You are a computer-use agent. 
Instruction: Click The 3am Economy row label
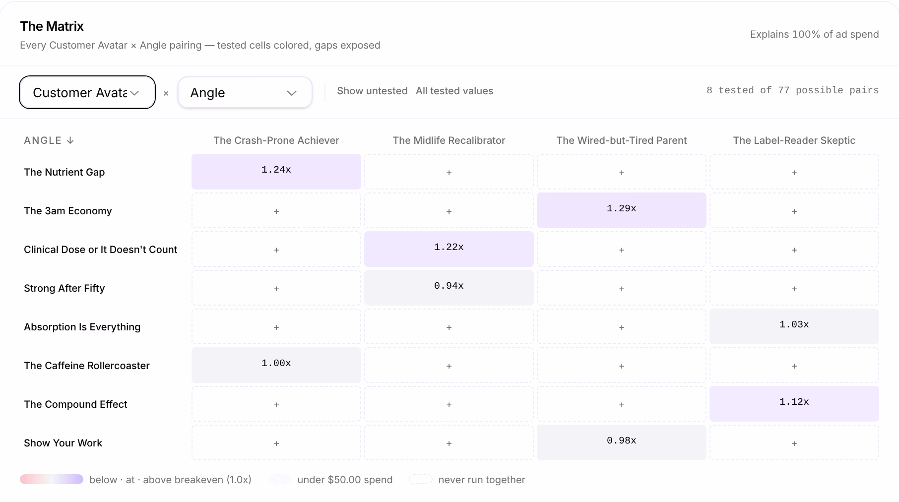[68, 211]
